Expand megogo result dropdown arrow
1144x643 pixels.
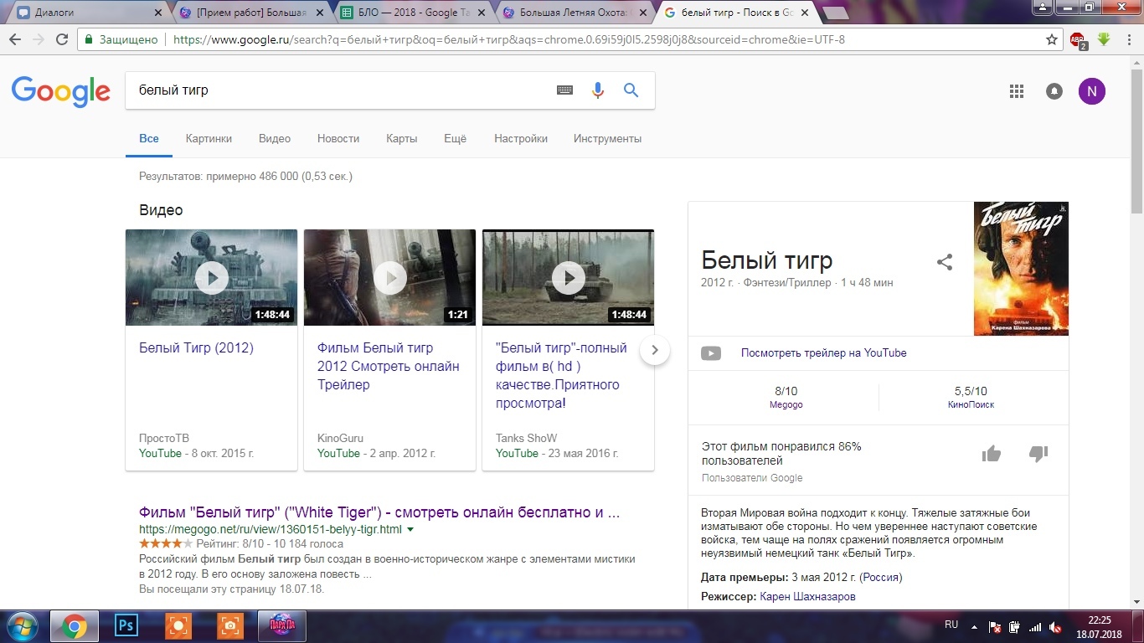tap(410, 530)
